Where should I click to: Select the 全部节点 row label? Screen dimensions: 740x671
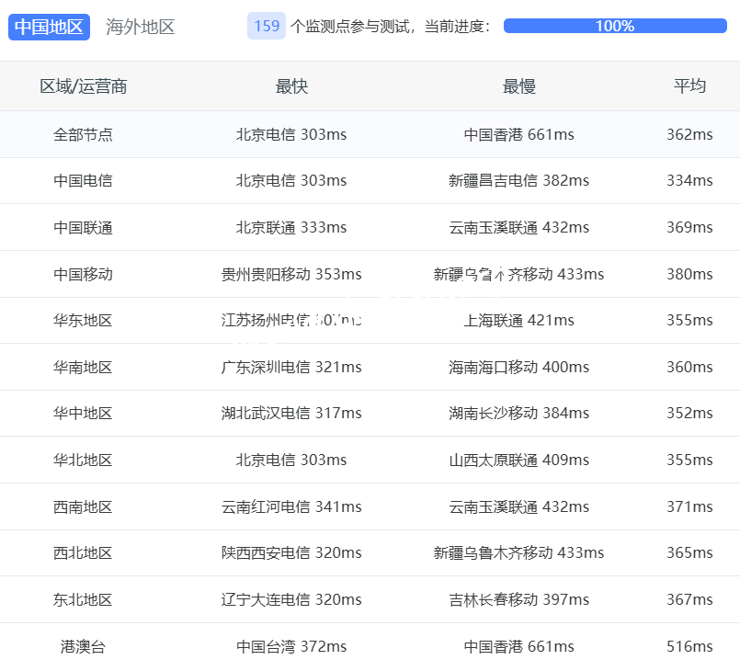[x=83, y=134]
